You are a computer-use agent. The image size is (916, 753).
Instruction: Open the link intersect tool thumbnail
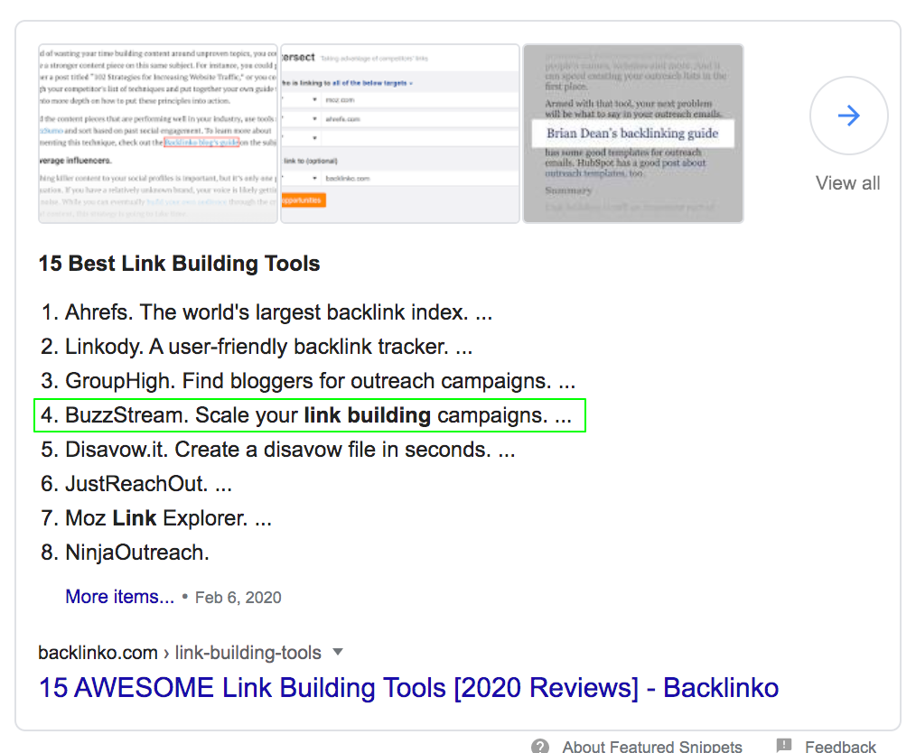tap(400, 134)
